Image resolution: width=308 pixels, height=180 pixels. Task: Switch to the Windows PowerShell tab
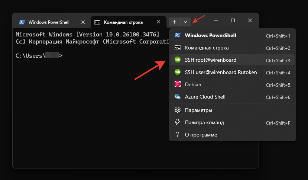52,22
